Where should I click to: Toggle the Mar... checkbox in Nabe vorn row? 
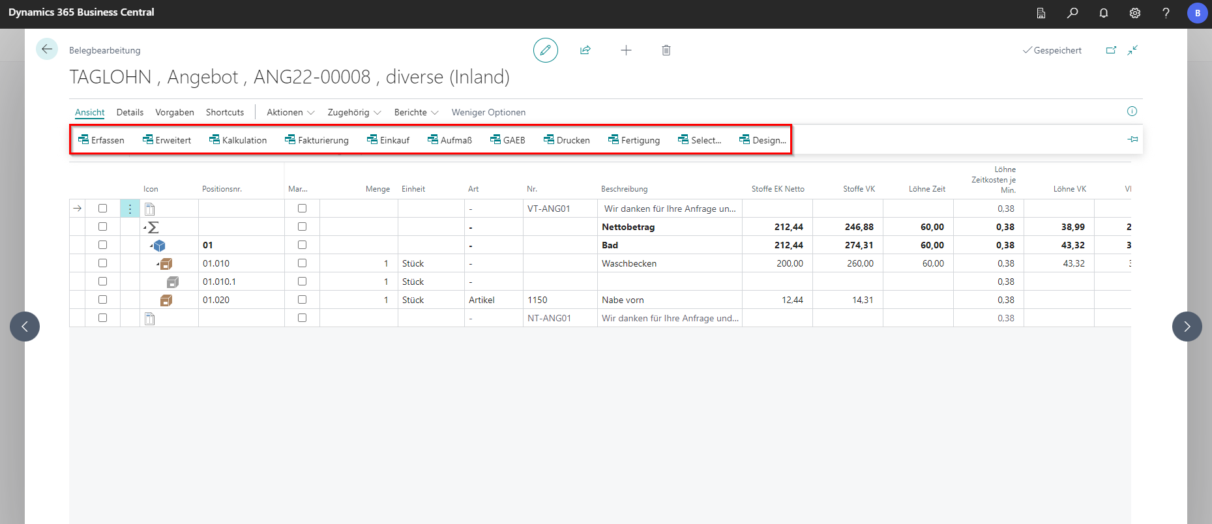pyautogui.click(x=302, y=300)
